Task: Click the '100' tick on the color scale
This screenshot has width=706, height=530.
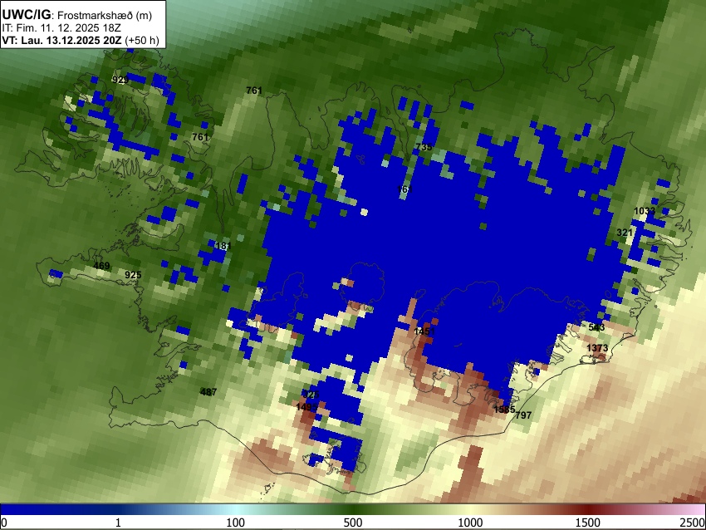Action: pyautogui.click(x=236, y=523)
